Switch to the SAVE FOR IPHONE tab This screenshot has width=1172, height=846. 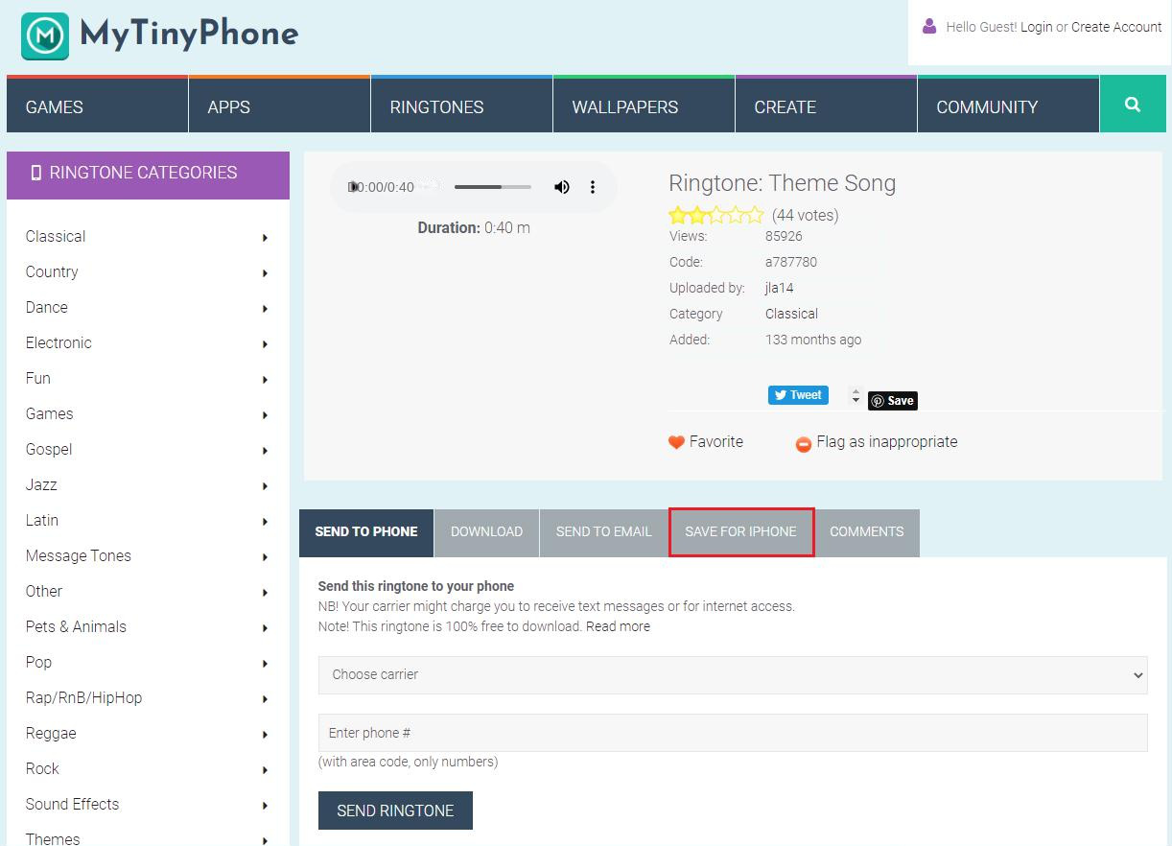pos(741,532)
